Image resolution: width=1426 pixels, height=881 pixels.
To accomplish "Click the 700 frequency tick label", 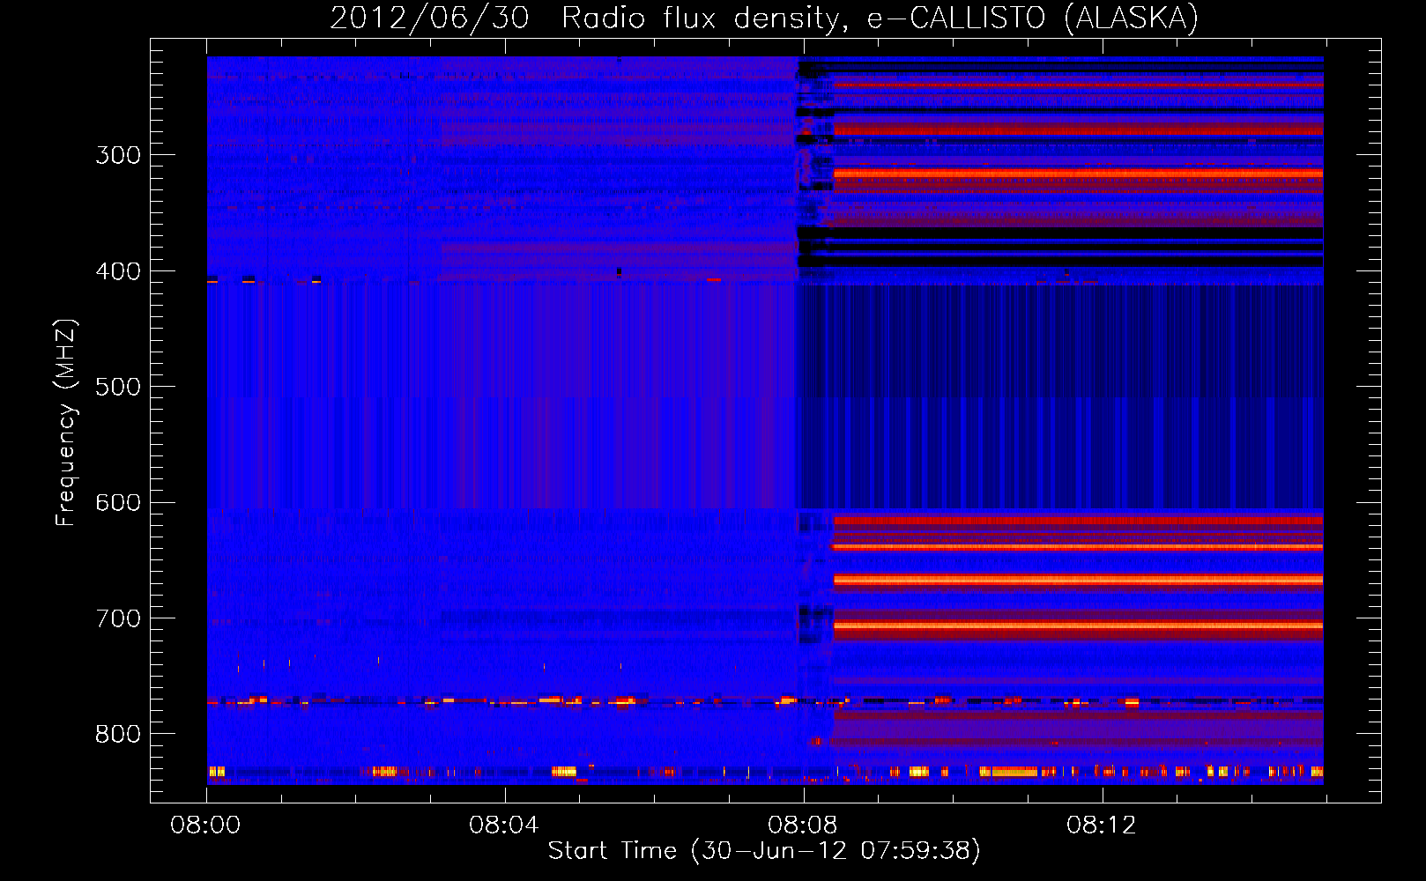I will click(x=118, y=618).
